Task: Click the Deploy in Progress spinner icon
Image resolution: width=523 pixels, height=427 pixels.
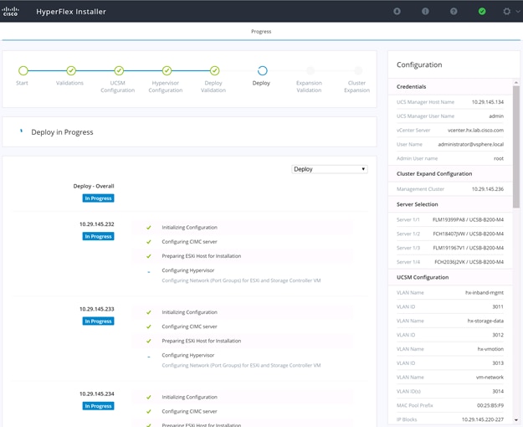Action: (22, 131)
